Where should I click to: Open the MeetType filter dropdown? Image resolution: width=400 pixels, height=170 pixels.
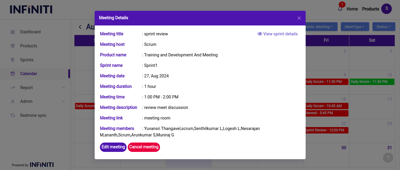coord(354,27)
